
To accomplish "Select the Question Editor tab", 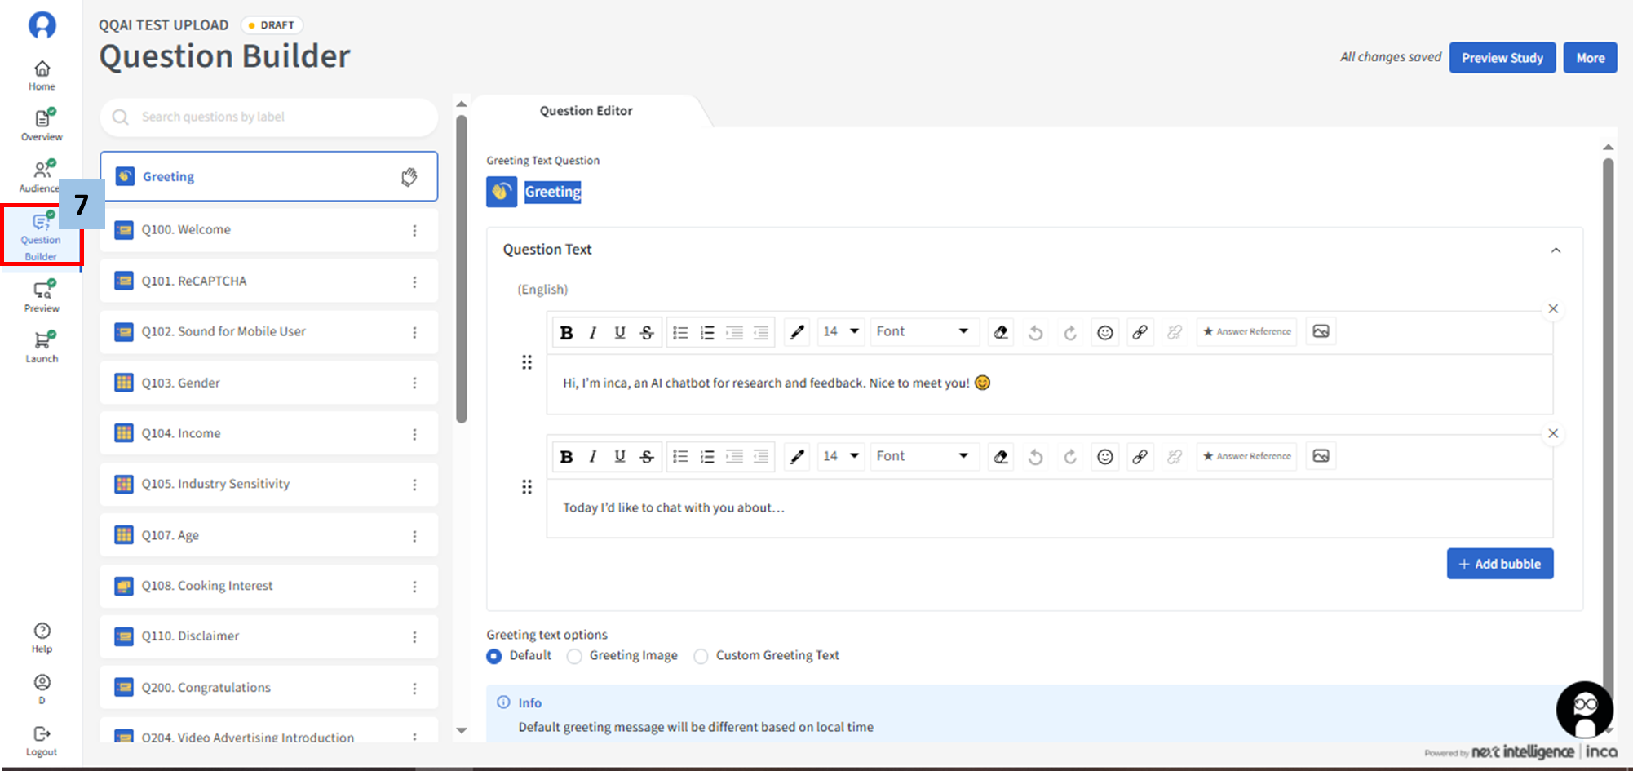I will pos(586,111).
